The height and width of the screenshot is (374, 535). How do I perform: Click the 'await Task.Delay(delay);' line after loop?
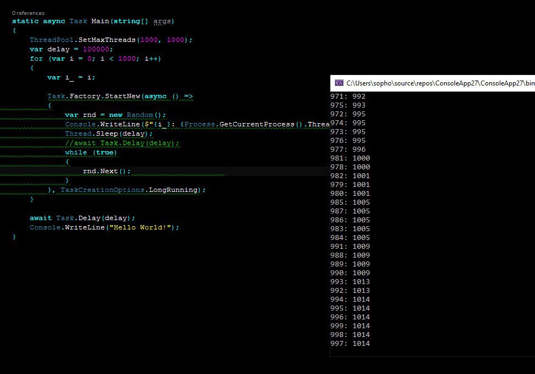pos(82,218)
